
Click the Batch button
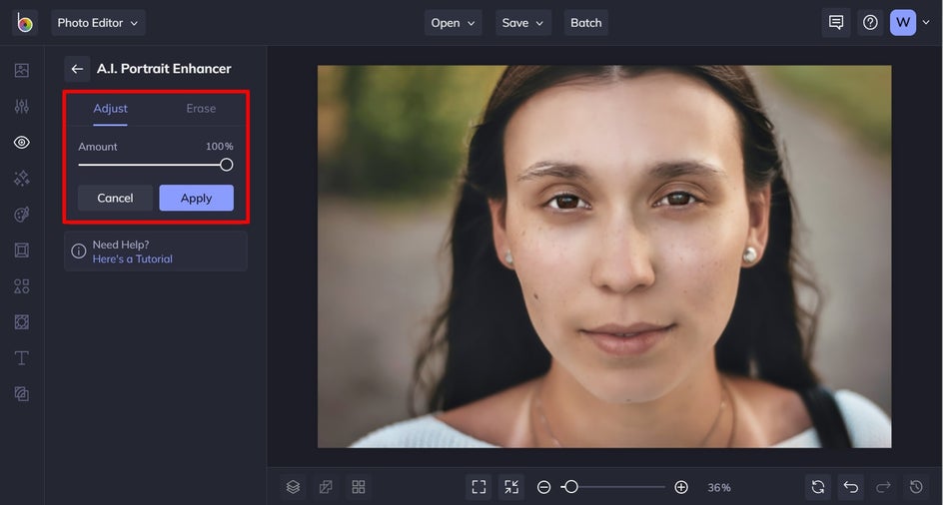tap(585, 23)
